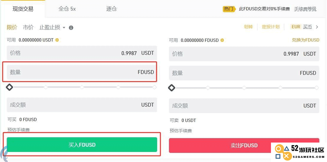Viewport: 327px width, 162px height.
Task: Click the red 卖出FDUSD button
Action: (x=244, y=145)
